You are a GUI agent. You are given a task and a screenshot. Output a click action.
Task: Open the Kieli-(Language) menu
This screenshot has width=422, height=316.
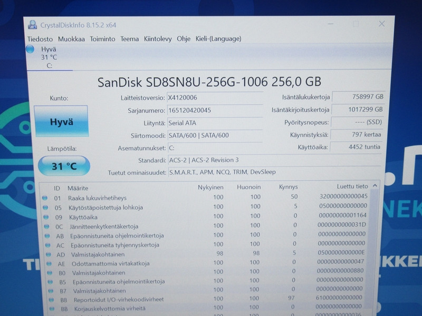pos(218,38)
